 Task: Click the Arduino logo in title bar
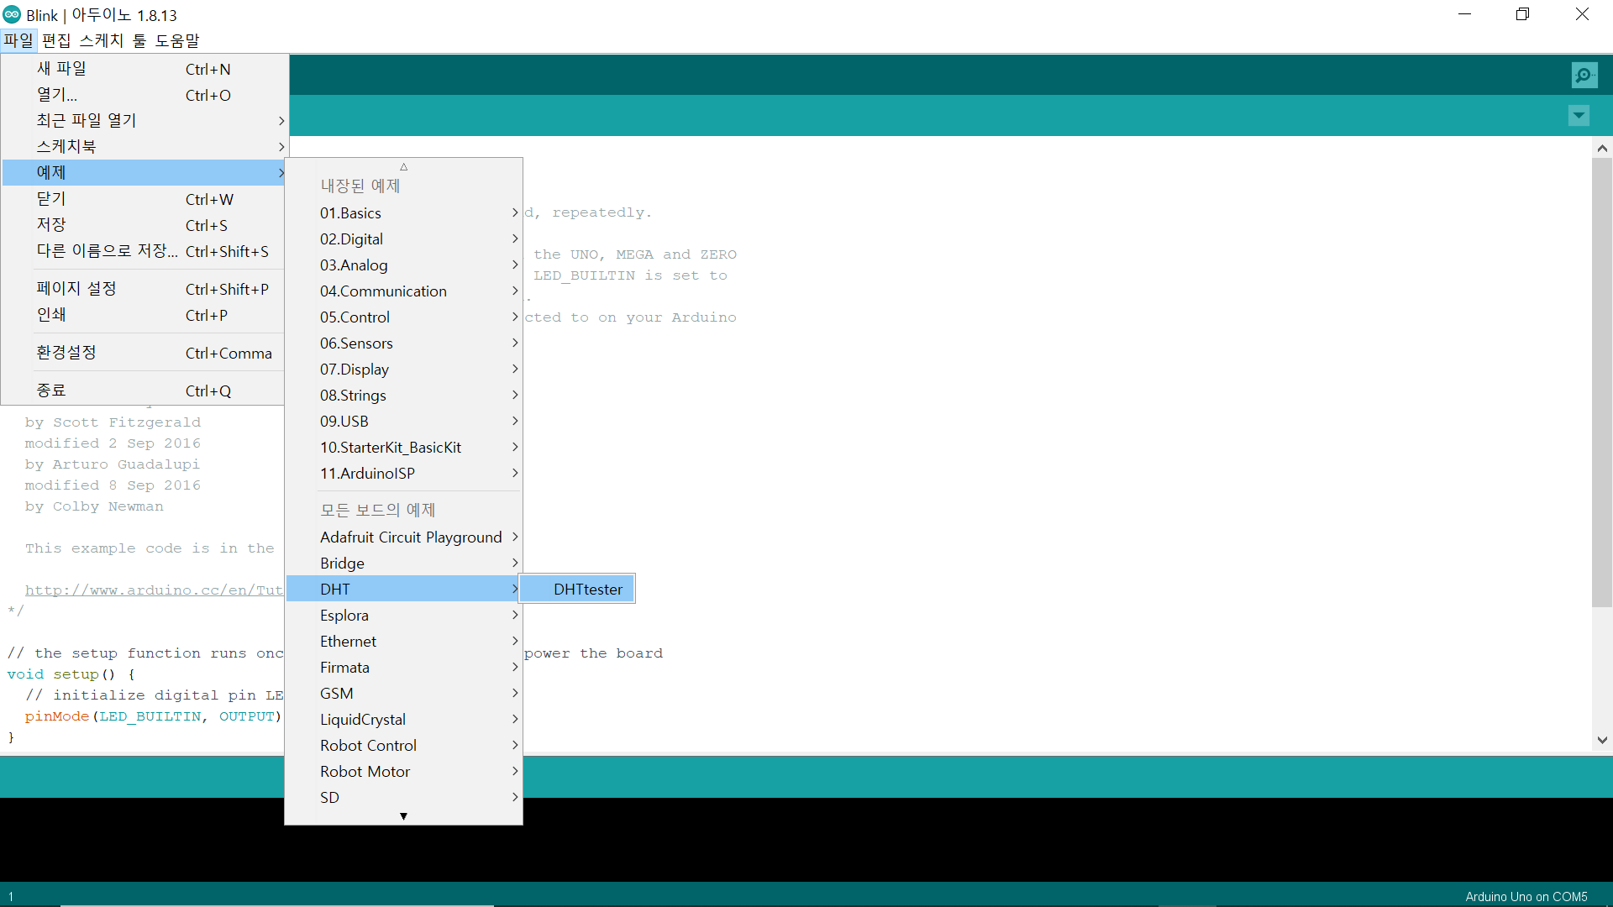12,14
